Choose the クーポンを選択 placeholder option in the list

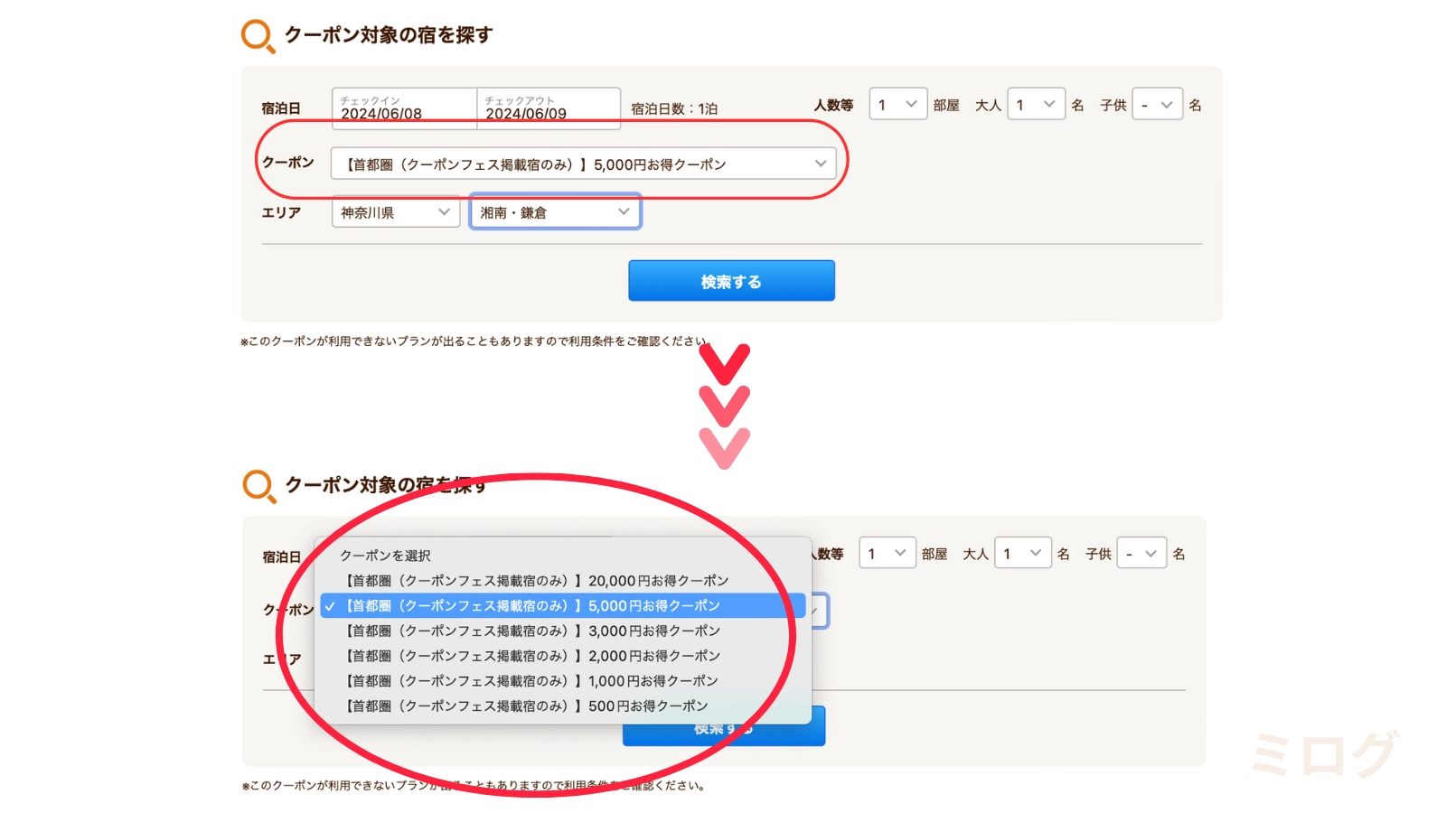point(562,556)
